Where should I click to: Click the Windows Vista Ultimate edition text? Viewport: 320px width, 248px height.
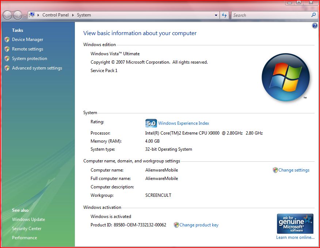click(x=115, y=54)
